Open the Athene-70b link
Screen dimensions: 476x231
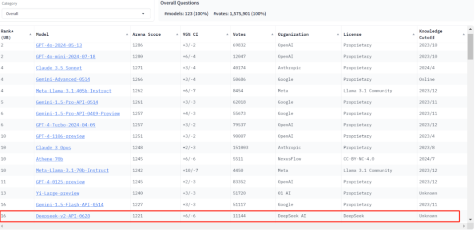tap(50, 159)
